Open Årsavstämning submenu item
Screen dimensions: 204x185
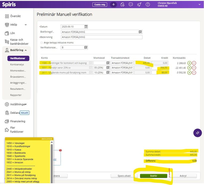(x=18, y=77)
